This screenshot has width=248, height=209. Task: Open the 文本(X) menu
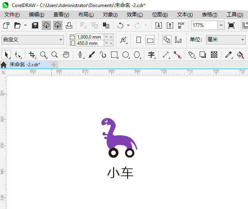185,15
